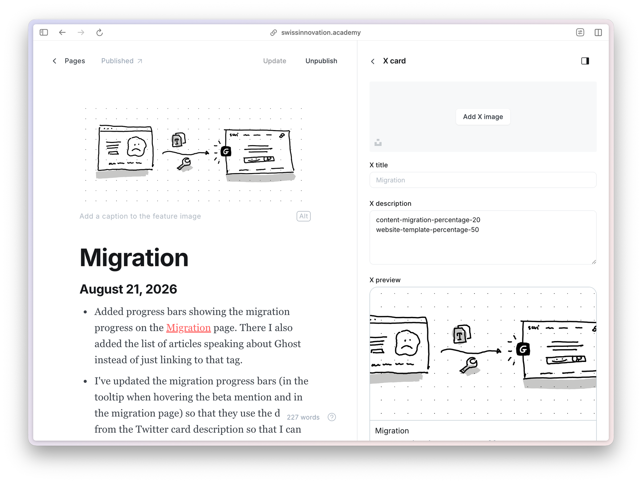Click the Add X image button
Image resolution: width=642 pixels, height=483 pixels.
pos(483,117)
